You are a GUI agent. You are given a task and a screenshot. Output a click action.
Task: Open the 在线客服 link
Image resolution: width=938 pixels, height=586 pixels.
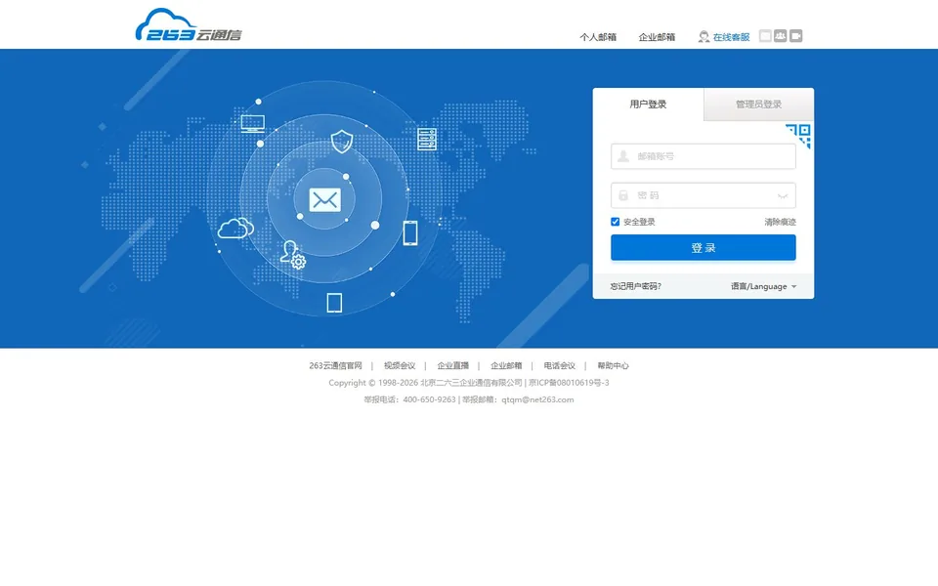tap(731, 37)
